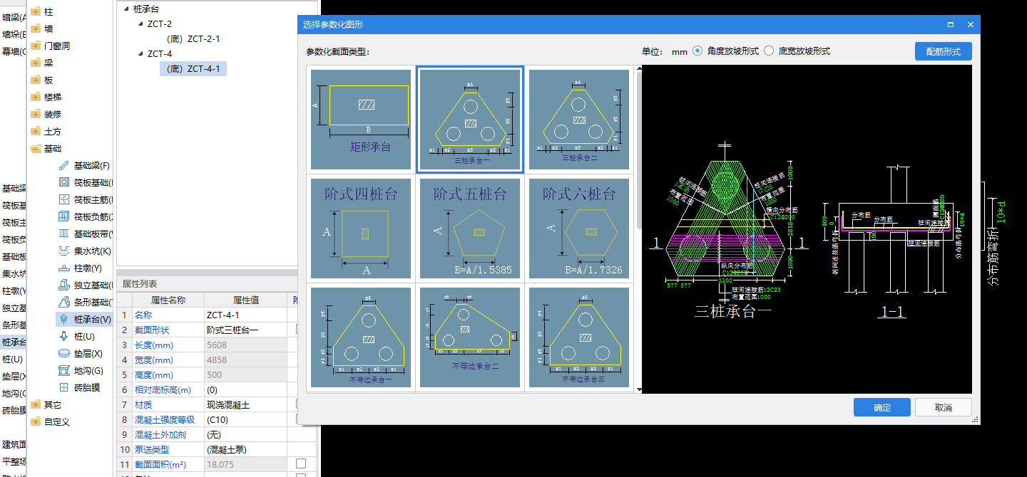Select the 桩(U) icon in the component tree

click(x=64, y=337)
